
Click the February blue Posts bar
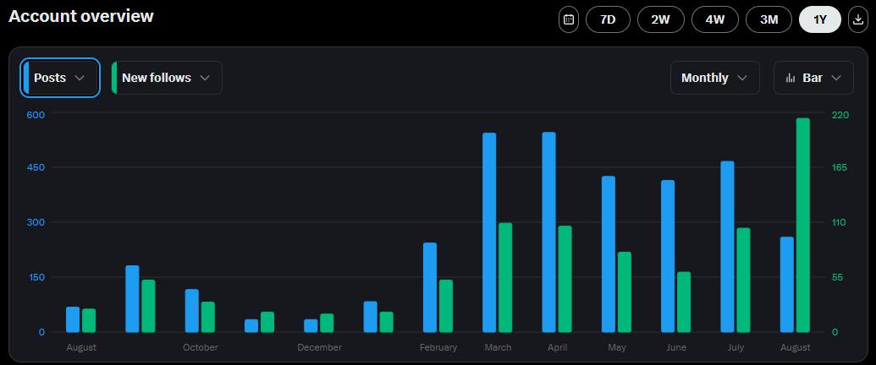(430, 287)
